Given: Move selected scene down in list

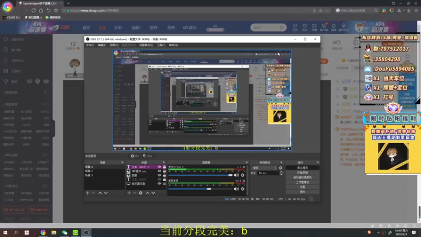Looking at the screenshot, I should click(106, 193).
